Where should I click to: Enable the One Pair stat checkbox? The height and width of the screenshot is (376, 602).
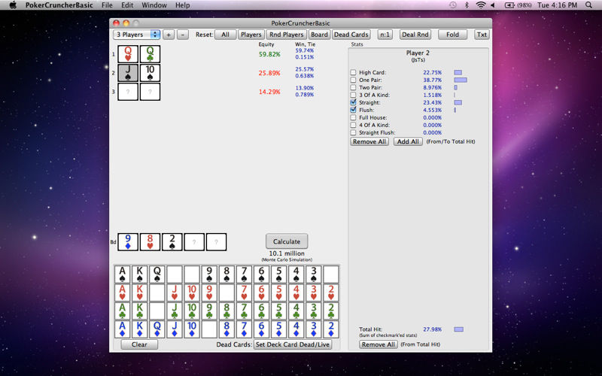click(353, 80)
